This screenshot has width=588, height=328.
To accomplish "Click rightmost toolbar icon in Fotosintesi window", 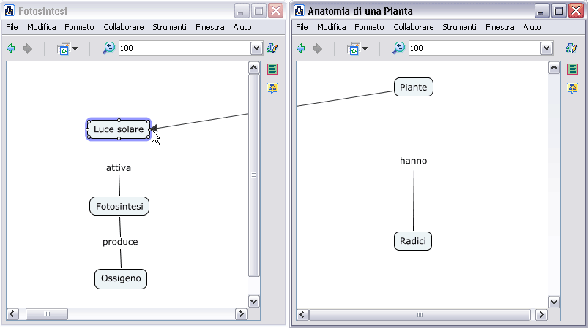I will coord(272,48).
